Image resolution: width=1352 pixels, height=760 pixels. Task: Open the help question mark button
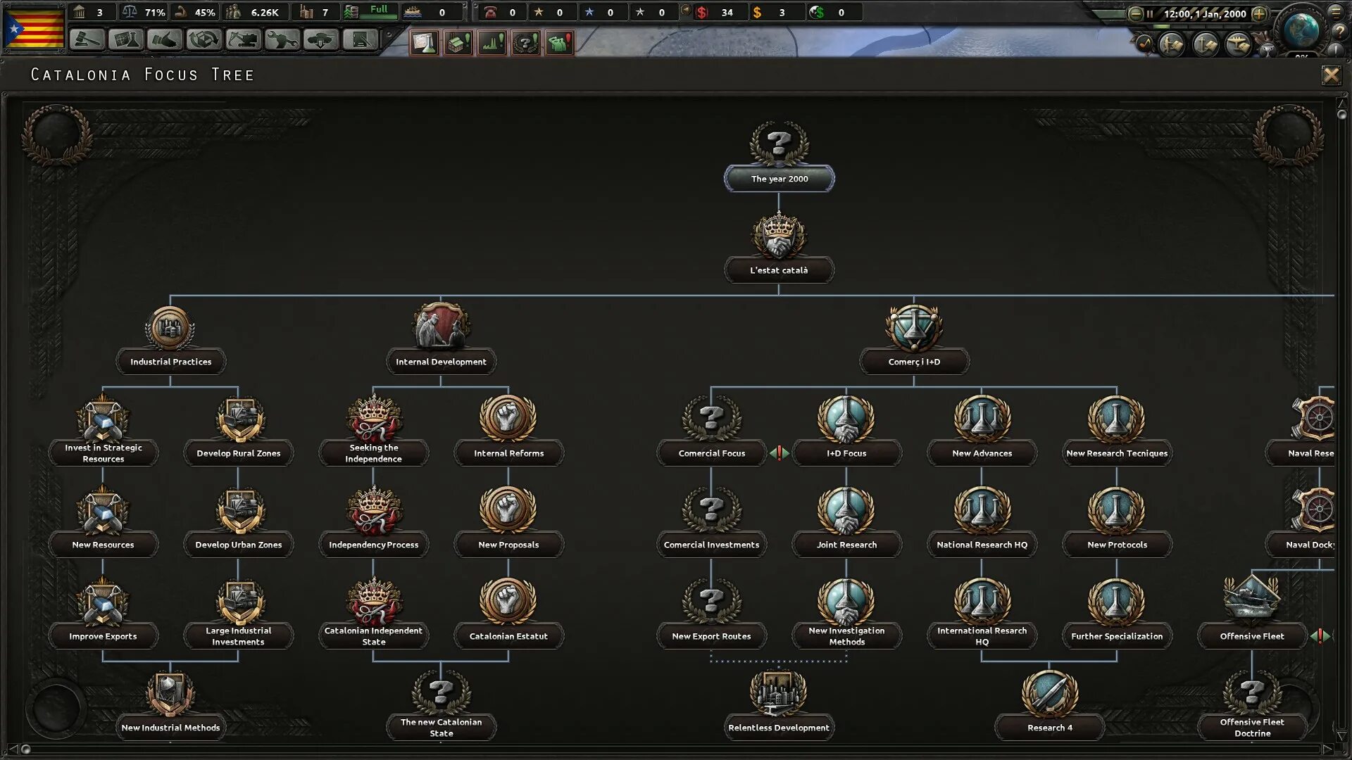pos(1339,30)
